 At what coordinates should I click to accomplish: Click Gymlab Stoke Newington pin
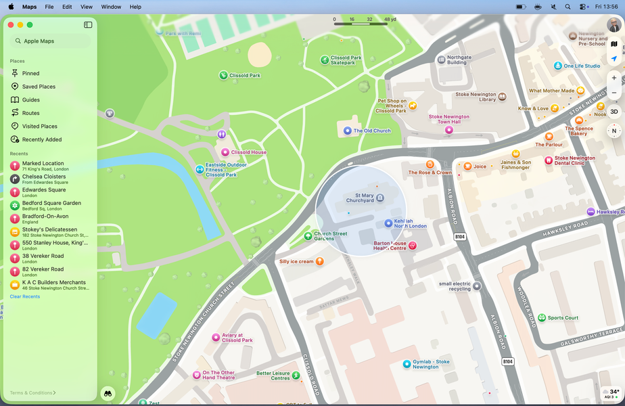click(x=407, y=364)
